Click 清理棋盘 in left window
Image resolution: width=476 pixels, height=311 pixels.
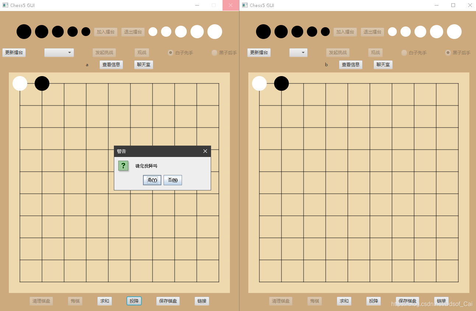coord(41,301)
